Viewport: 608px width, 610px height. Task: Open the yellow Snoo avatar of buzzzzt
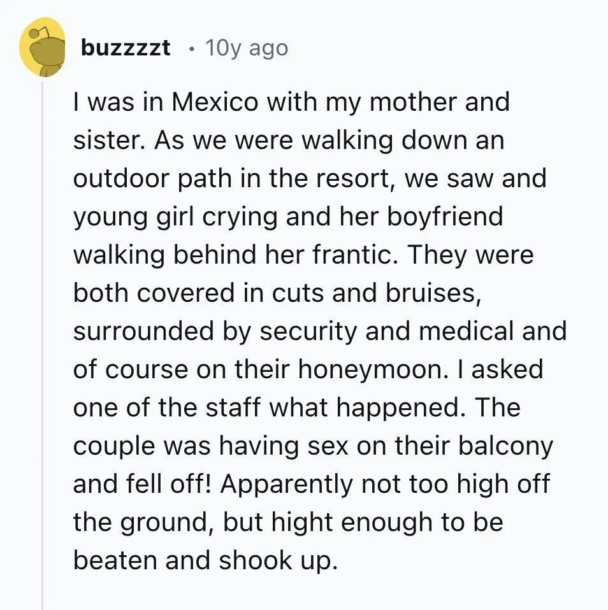coord(43,47)
